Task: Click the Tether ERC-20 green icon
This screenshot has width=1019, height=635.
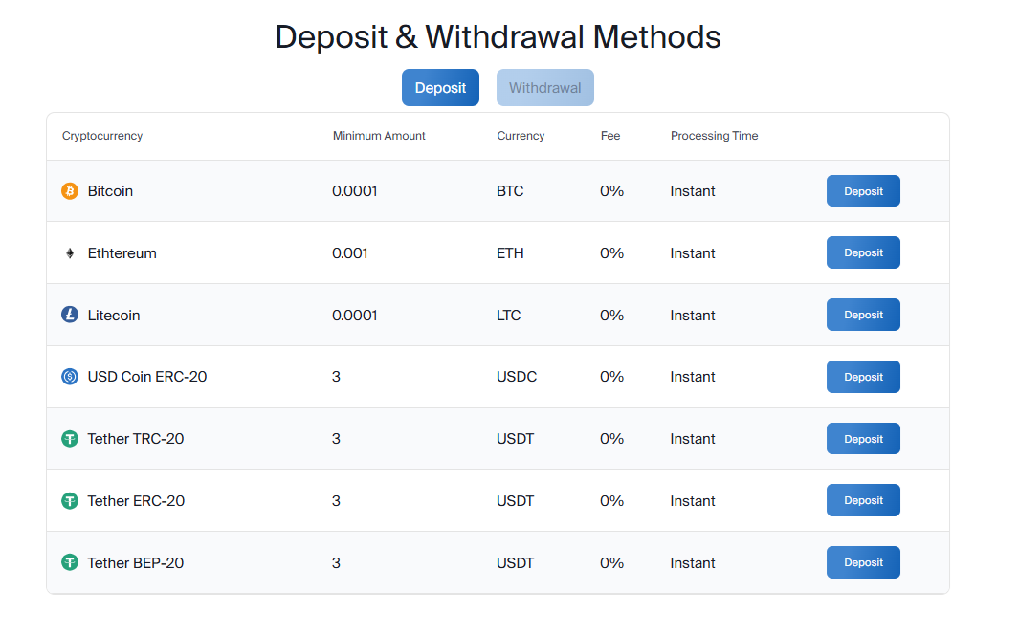Action: click(x=70, y=500)
